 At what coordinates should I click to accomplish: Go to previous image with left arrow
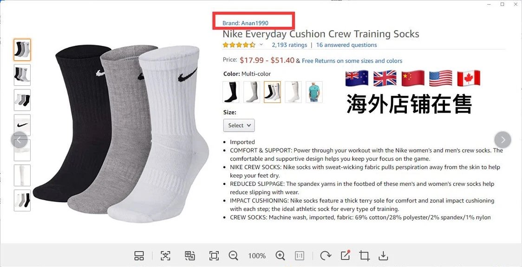pyautogui.click(x=20, y=140)
